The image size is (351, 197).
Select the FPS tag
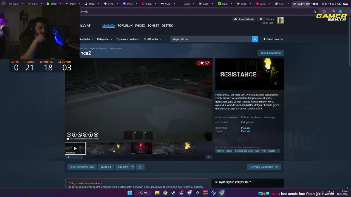pyautogui.click(x=264, y=151)
